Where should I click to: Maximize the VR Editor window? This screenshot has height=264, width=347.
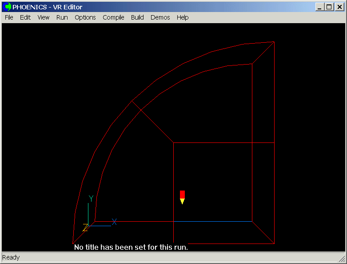coord(328,7)
